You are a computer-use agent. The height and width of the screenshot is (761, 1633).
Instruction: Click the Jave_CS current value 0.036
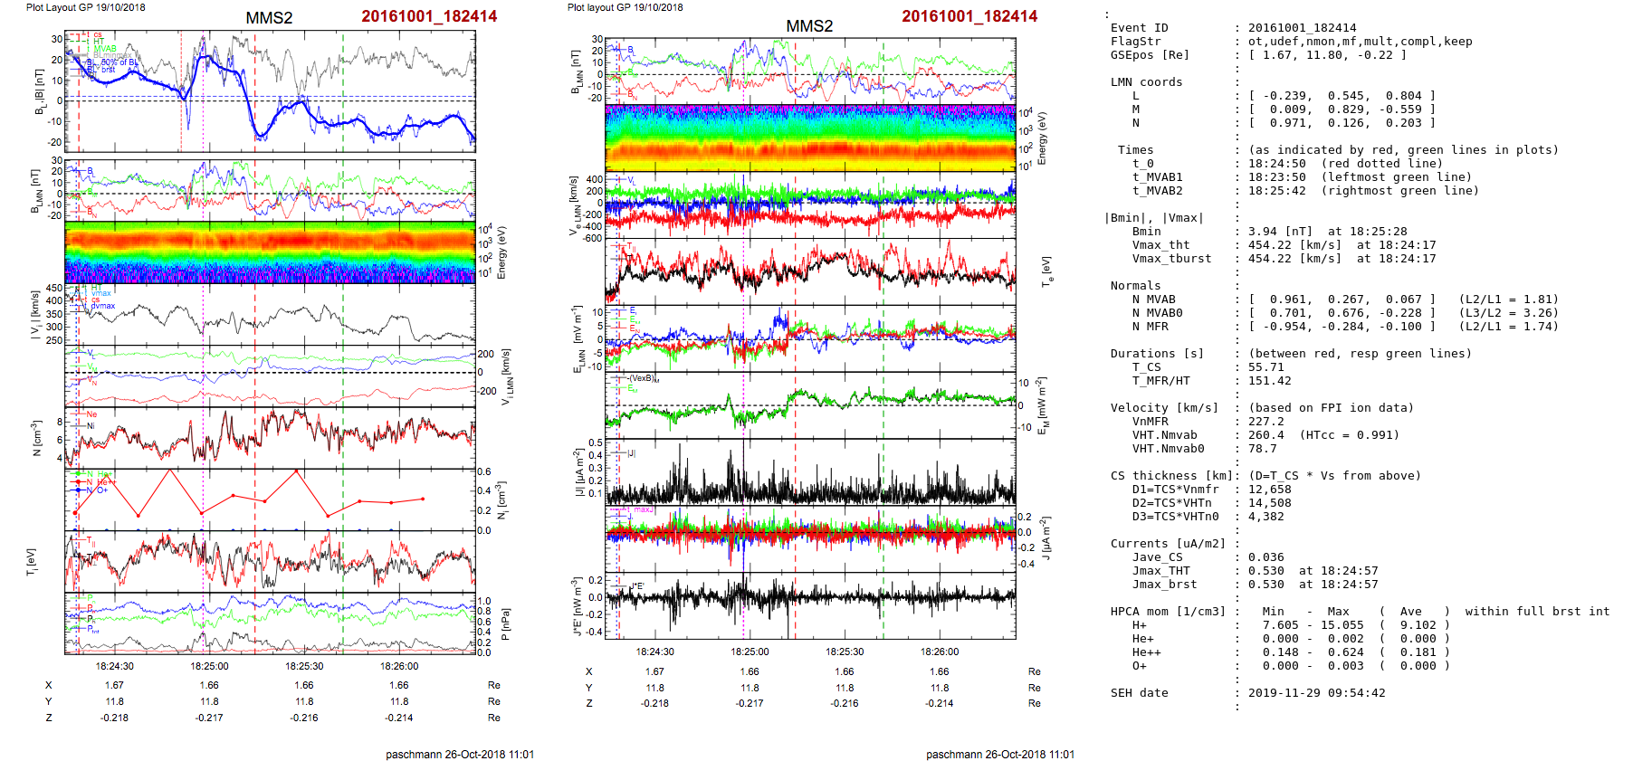1265,557
